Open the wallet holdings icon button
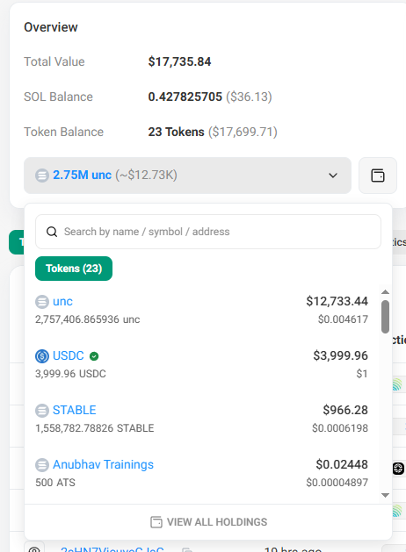This screenshot has height=552, width=406. (x=378, y=176)
